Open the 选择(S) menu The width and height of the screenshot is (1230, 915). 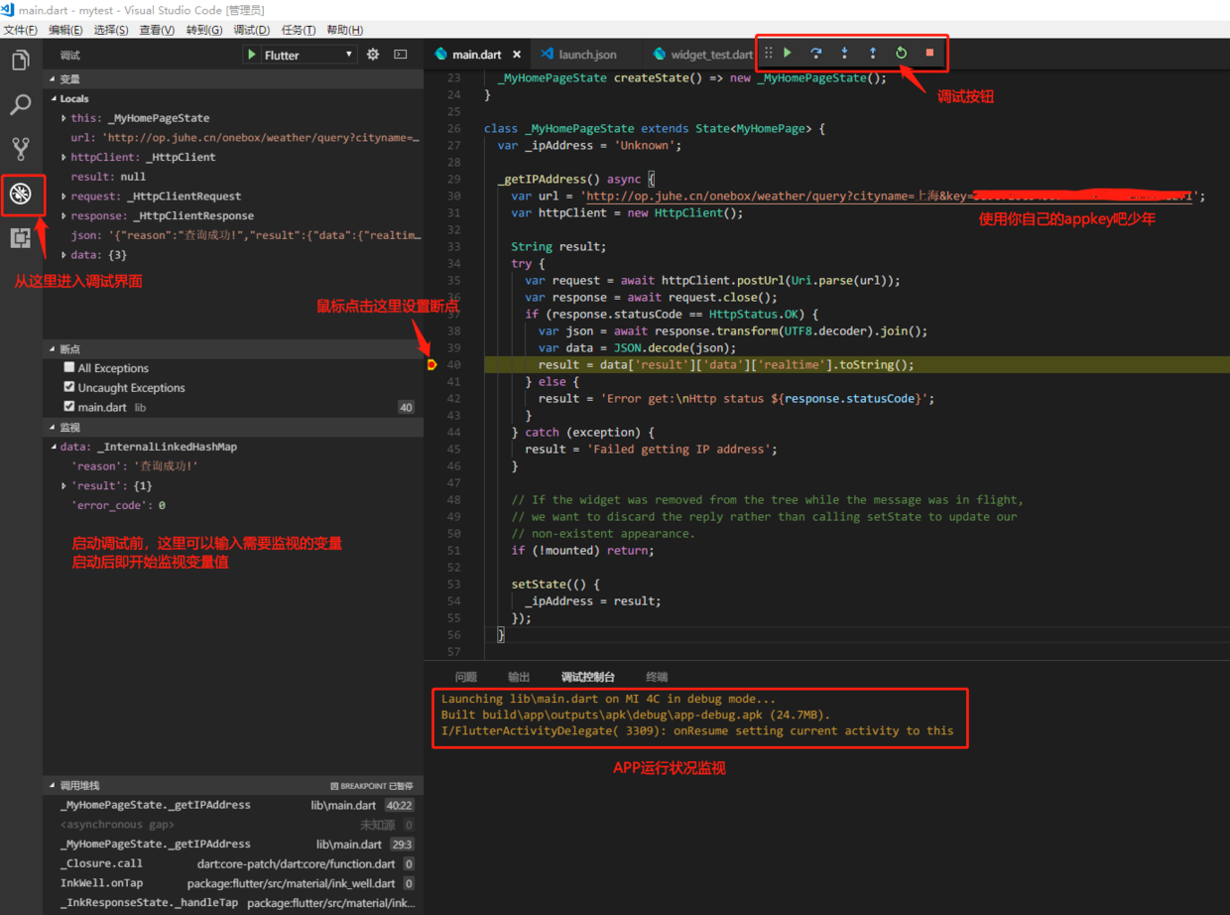[111, 30]
